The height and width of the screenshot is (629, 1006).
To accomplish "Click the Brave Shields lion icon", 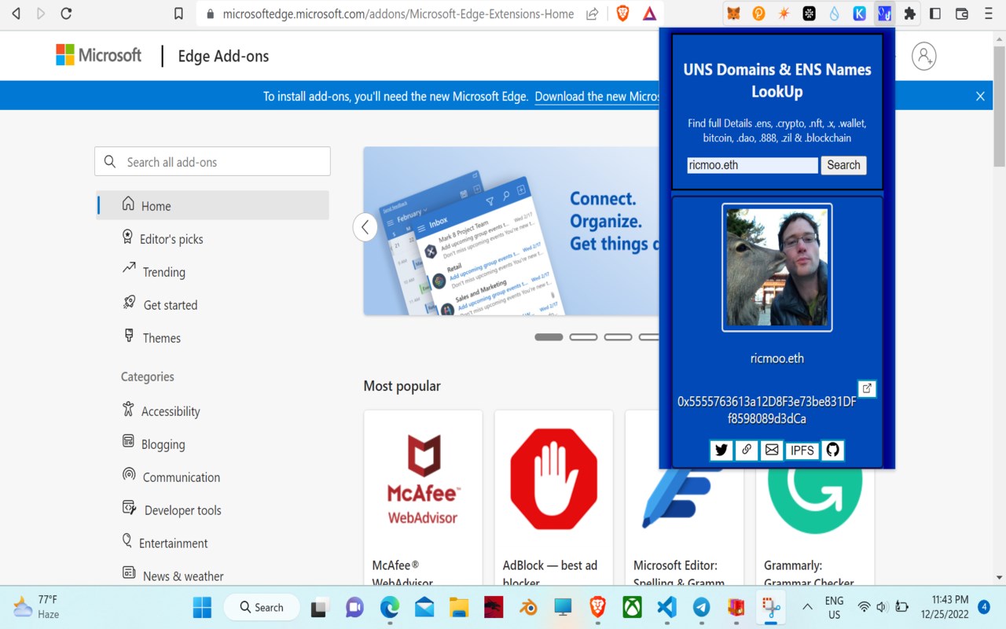I will (623, 13).
